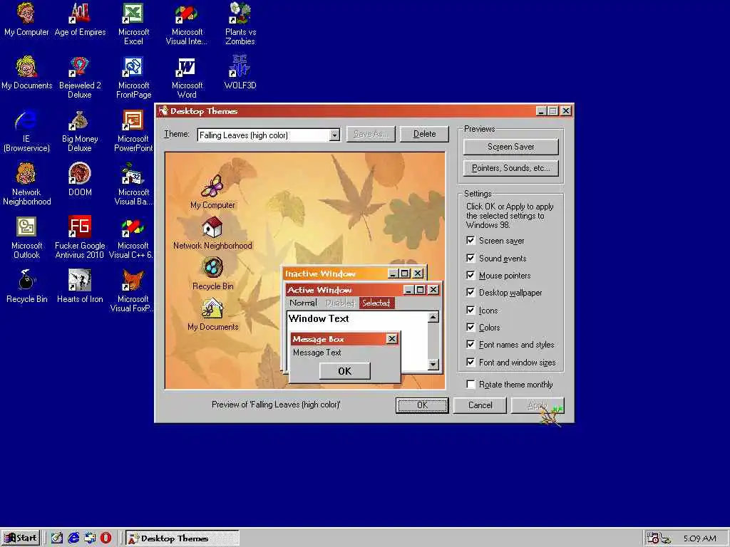The image size is (730, 547).
Task: Click the preview's My Computer butterfly icon
Action: pyautogui.click(x=212, y=186)
